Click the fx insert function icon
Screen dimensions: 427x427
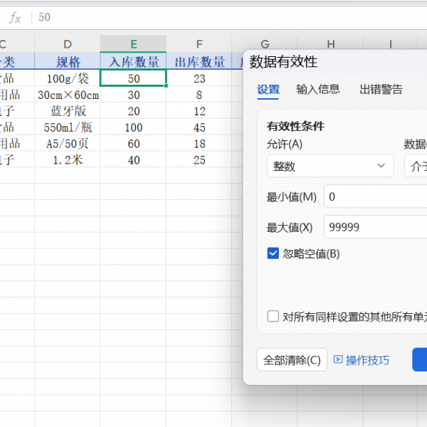(14, 17)
